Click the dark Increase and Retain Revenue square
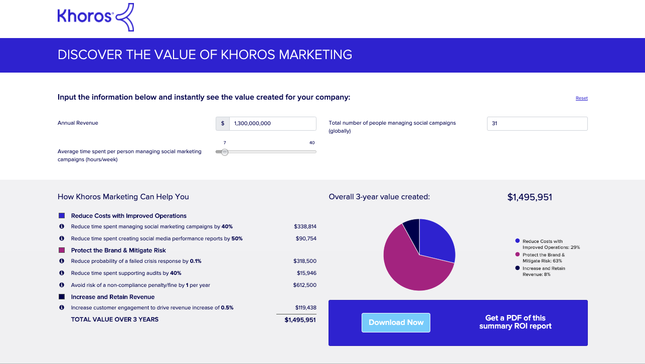This screenshot has height=364, width=645. tap(62, 297)
